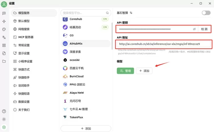214x132 pixels.
Task: Select MCP 服务器 in settings menu
Action: coord(26,37)
